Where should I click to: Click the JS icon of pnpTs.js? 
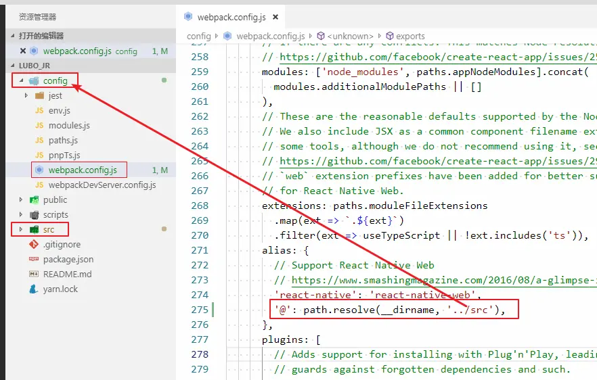[39, 155]
